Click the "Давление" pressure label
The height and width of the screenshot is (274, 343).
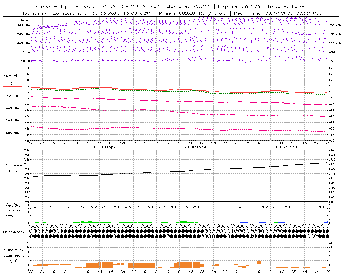coord(14,165)
